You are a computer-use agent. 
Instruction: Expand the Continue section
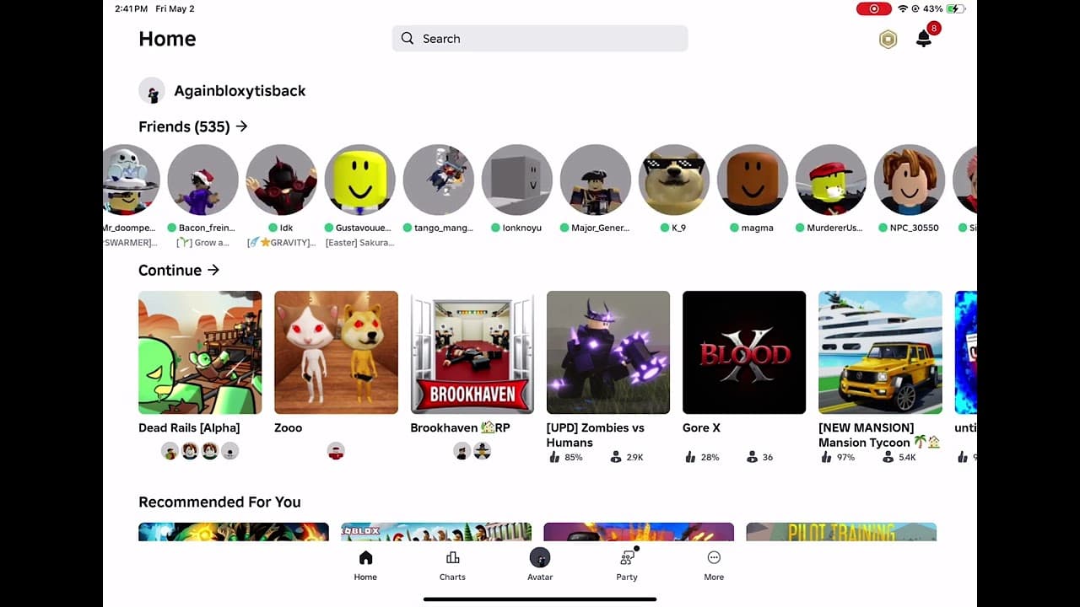179,271
